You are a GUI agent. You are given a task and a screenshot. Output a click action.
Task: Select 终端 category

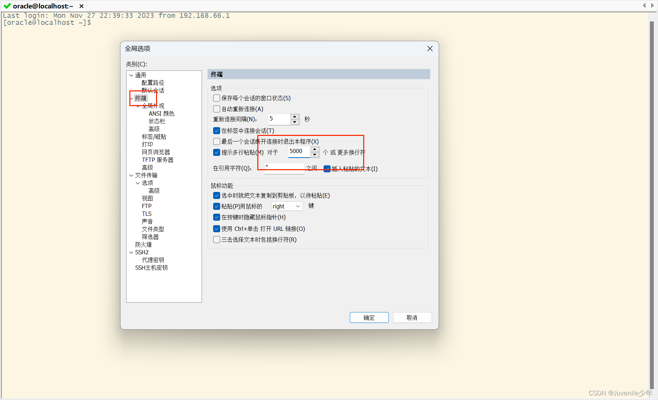click(x=141, y=98)
